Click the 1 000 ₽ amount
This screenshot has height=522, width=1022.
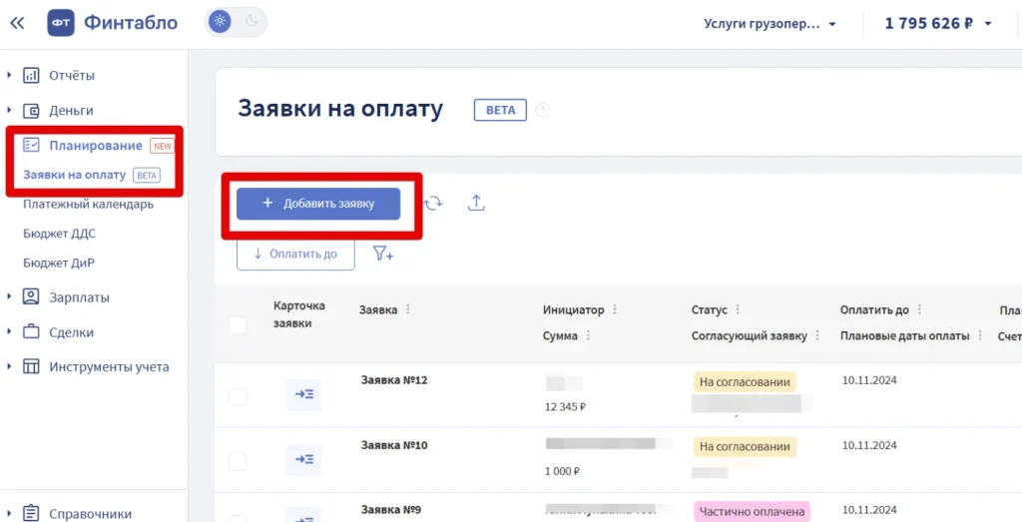tap(563, 471)
